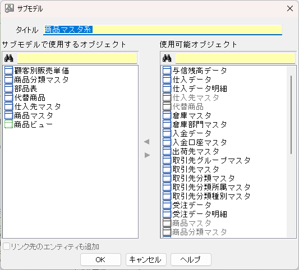The width and height of the screenshot is (299, 270).
Task: Select 出荷先マスタ in the available list
Action: coord(196,151)
